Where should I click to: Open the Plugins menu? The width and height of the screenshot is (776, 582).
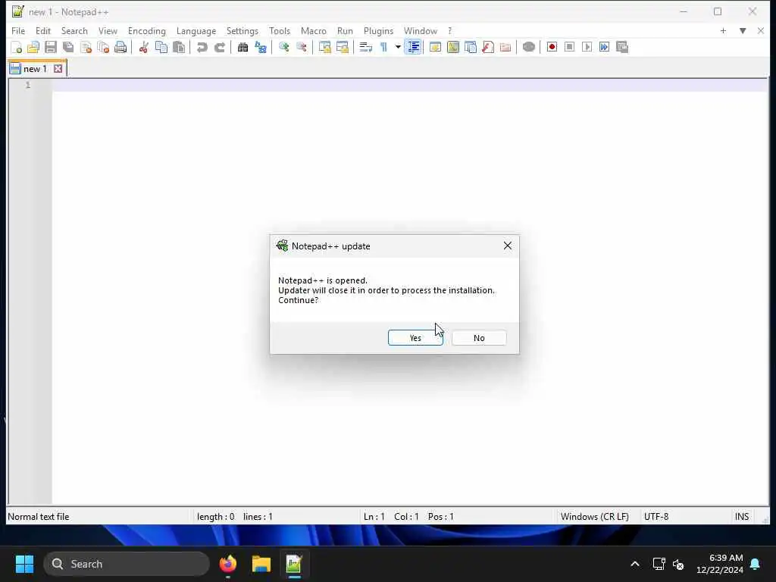[379, 30]
